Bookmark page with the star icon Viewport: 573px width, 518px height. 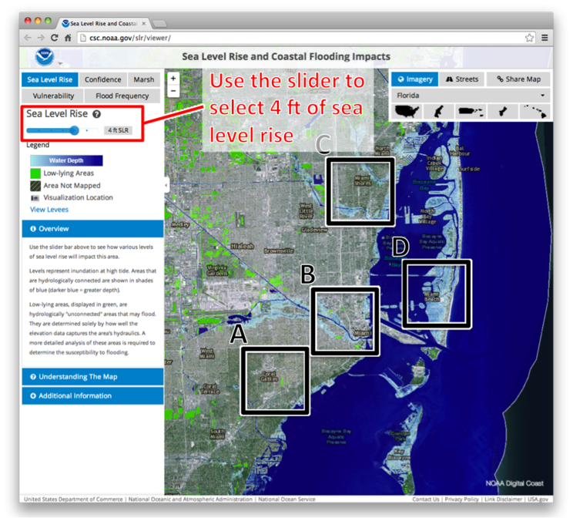pos(530,38)
